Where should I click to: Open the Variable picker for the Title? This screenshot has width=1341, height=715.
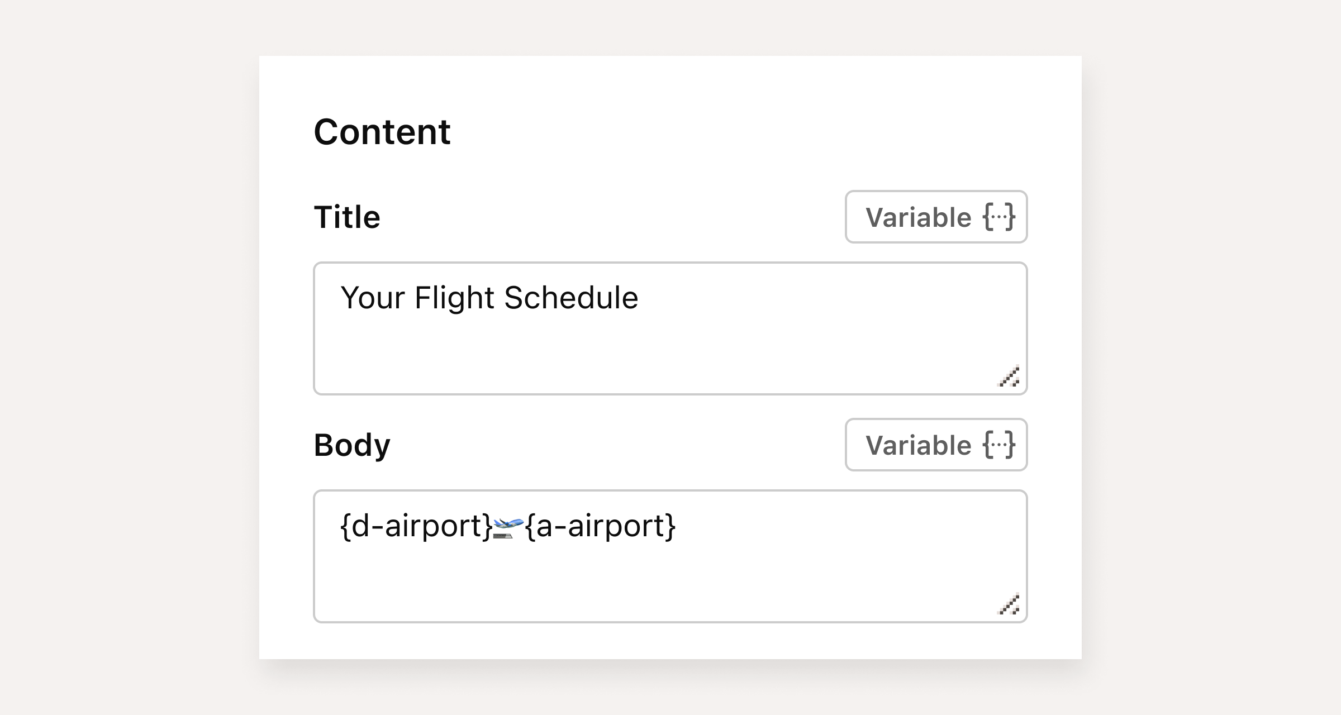click(x=936, y=218)
